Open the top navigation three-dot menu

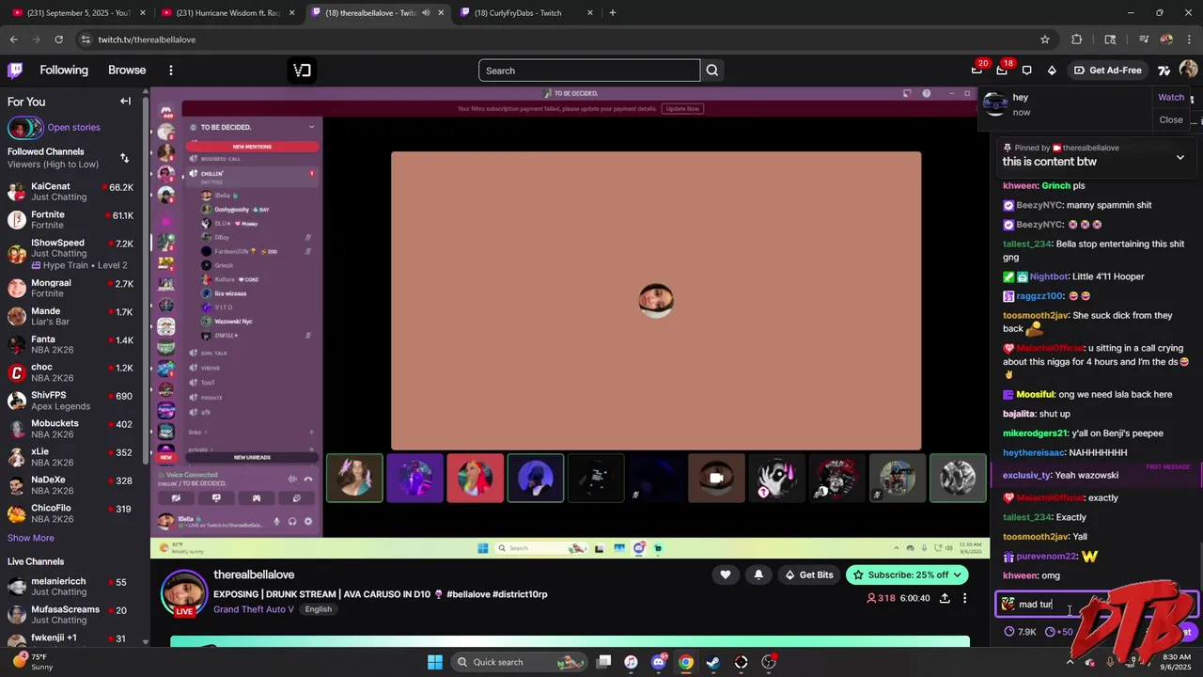pos(170,71)
